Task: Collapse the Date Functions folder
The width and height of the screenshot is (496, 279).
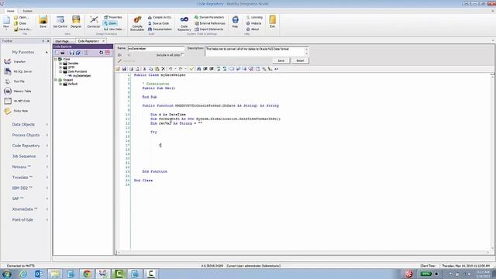Action: tap(60, 71)
